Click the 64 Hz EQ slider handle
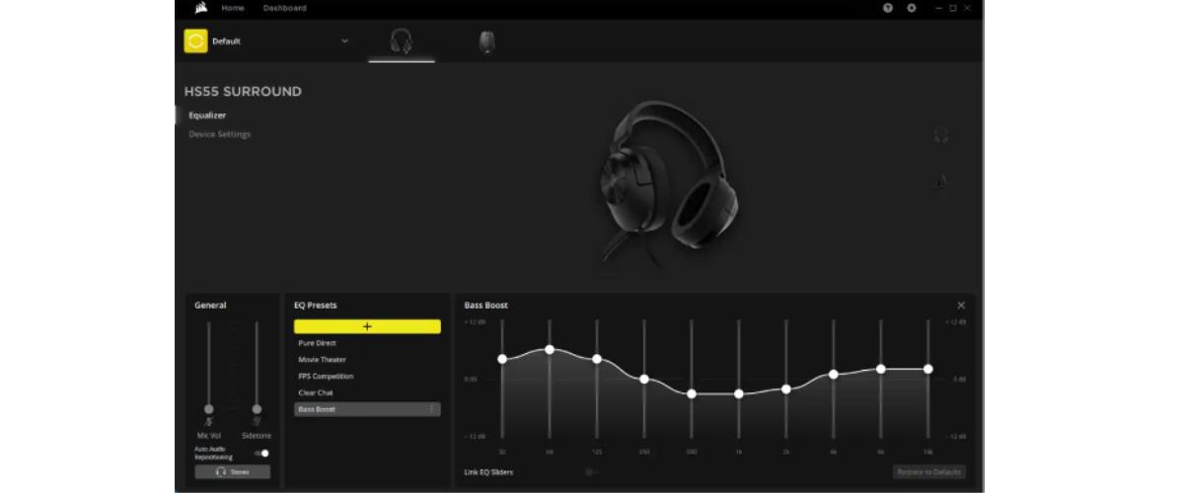Image resolution: width=1184 pixels, height=493 pixels. (x=550, y=349)
